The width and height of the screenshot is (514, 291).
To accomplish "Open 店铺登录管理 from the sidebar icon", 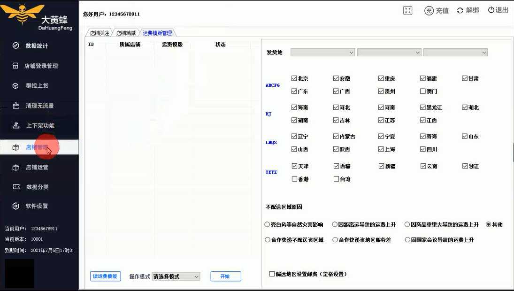I will click(15, 66).
